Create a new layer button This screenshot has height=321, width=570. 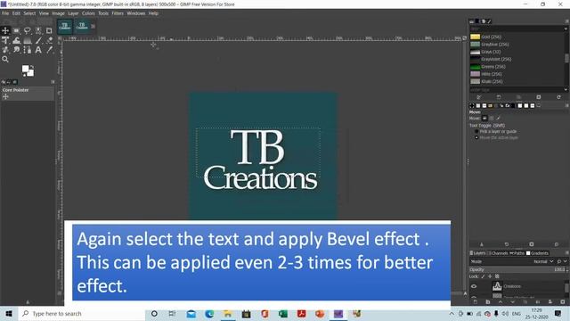[x=475, y=301]
